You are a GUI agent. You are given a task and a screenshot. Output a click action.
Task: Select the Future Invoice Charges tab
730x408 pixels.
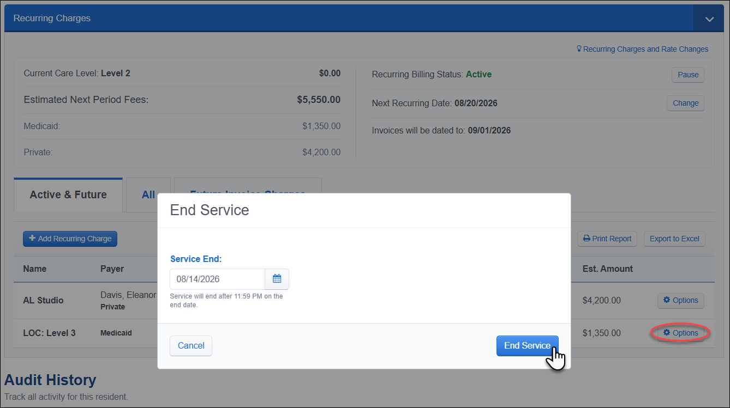(x=248, y=195)
